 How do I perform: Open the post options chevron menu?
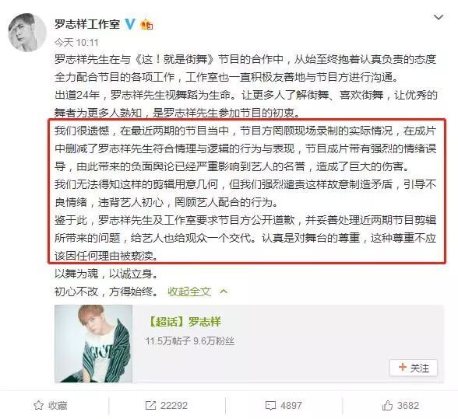(x=438, y=18)
